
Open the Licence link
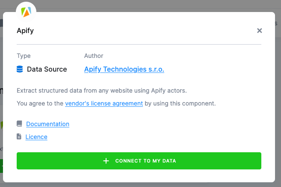[x=36, y=137]
